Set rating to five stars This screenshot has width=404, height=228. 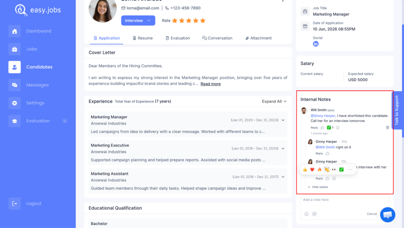point(203,21)
